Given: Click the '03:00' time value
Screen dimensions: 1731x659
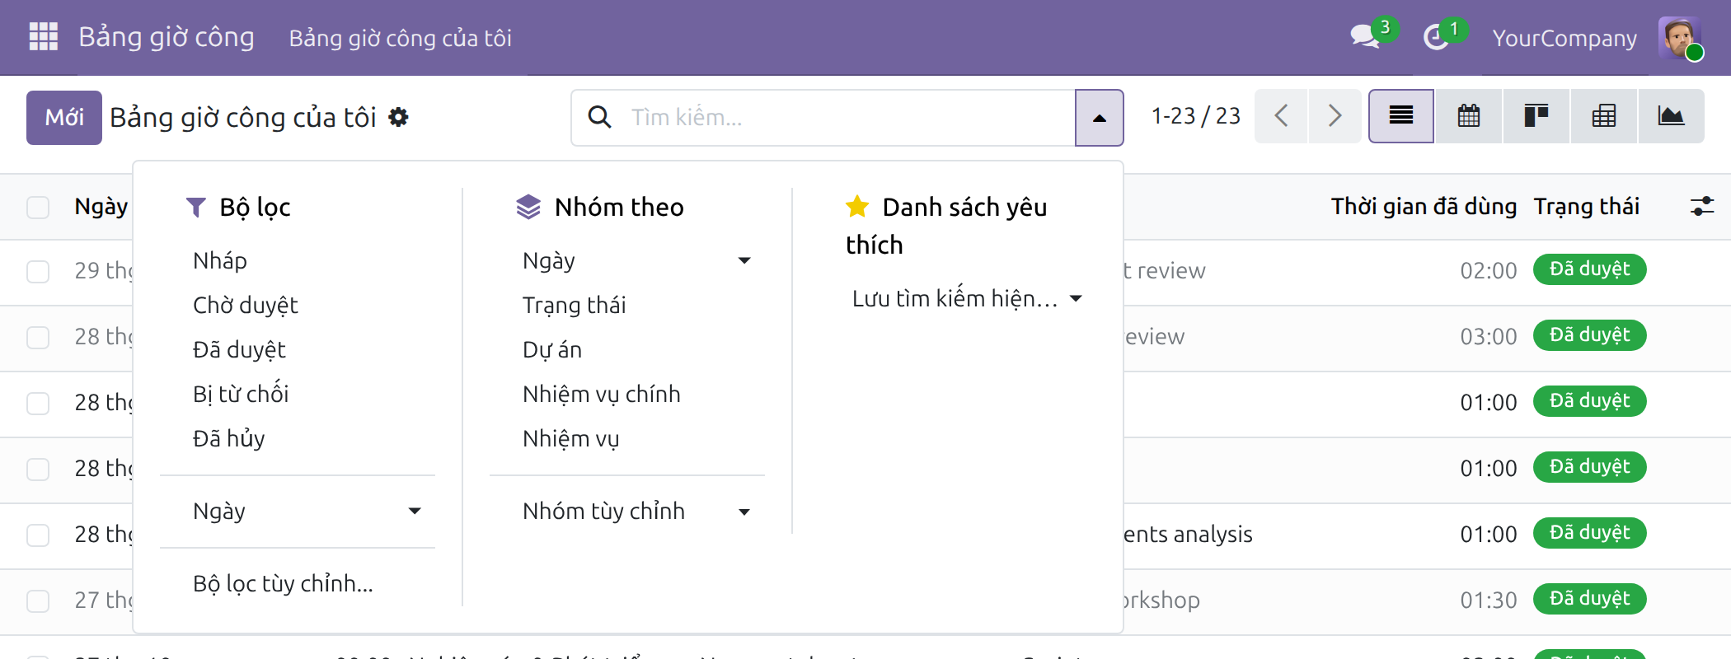Looking at the screenshot, I should [1488, 336].
